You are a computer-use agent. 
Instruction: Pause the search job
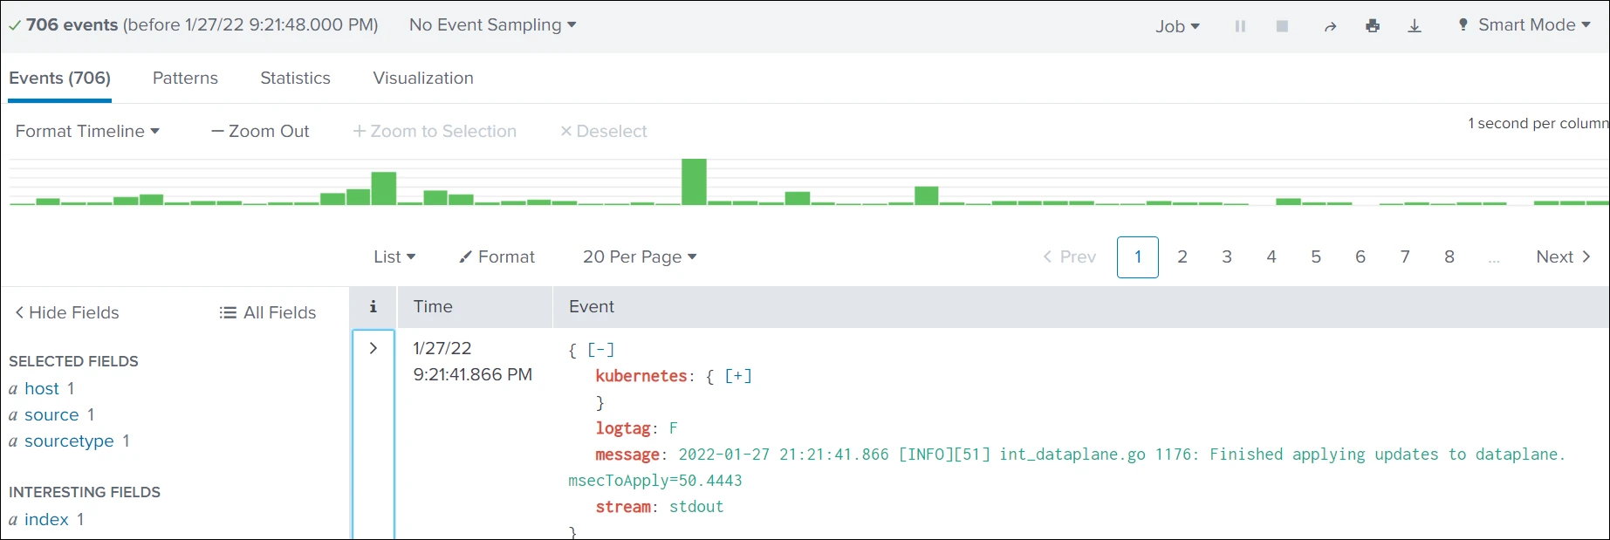coord(1240,26)
